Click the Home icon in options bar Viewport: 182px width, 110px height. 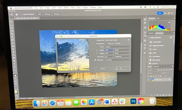(x=12, y=14)
